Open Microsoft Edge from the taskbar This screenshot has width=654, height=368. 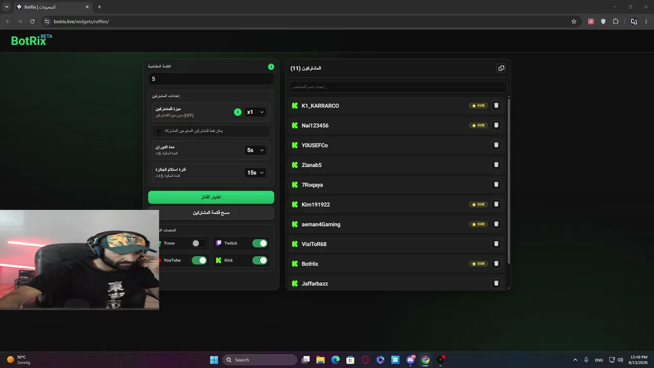click(335, 360)
